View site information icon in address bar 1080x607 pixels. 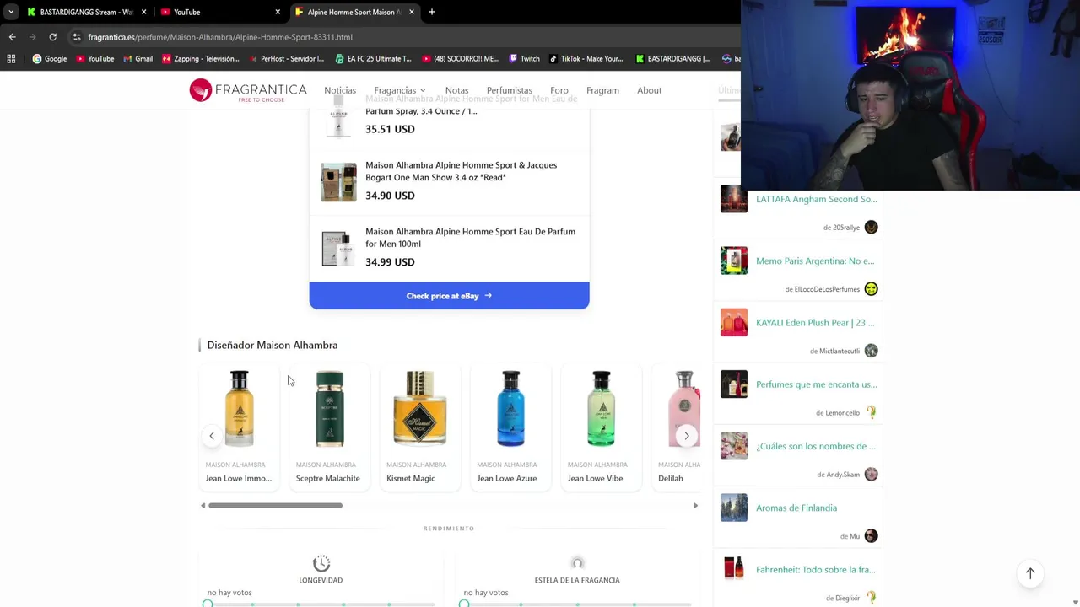pos(77,37)
